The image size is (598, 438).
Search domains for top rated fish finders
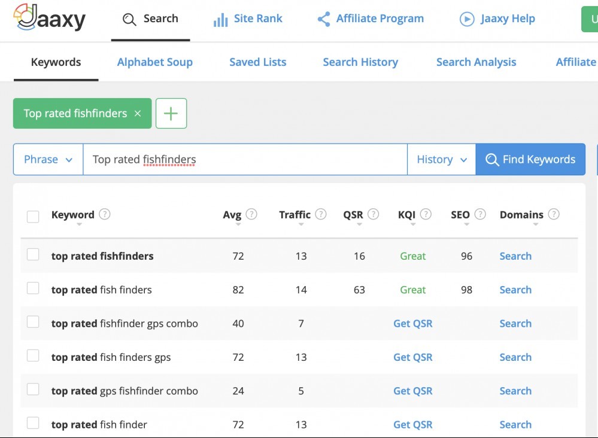click(515, 290)
